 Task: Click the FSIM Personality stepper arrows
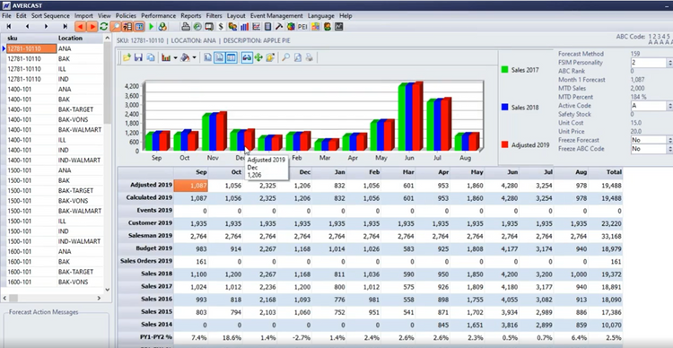tap(669, 63)
